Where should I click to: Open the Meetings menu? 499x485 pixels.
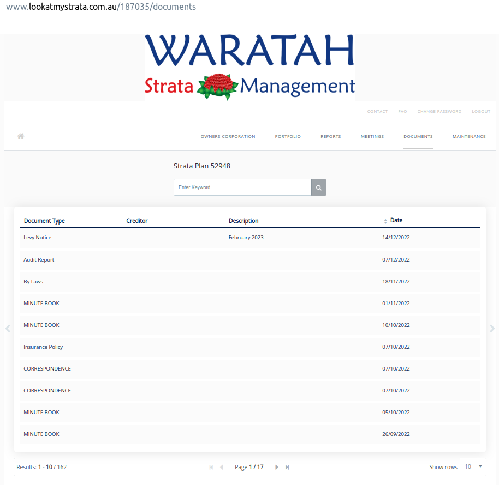(372, 137)
